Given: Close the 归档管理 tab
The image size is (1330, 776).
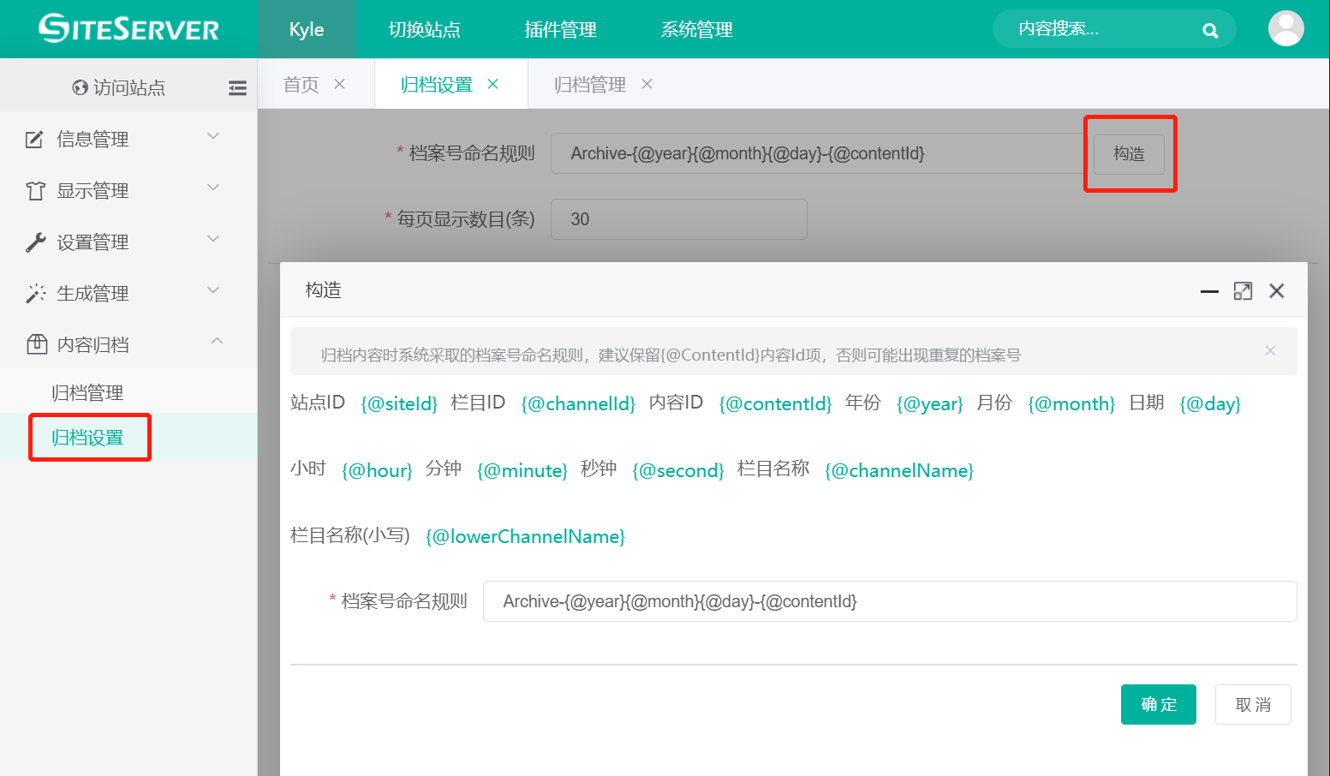Looking at the screenshot, I should (647, 84).
